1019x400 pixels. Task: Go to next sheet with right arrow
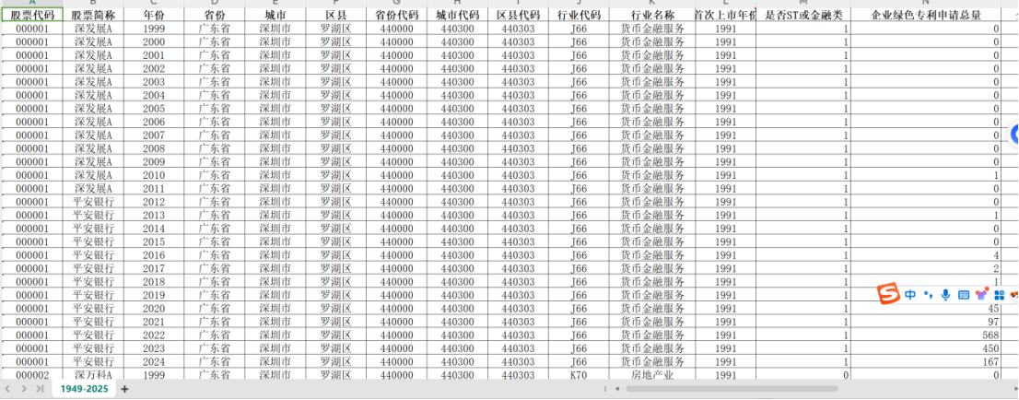click(x=24, y=389)
